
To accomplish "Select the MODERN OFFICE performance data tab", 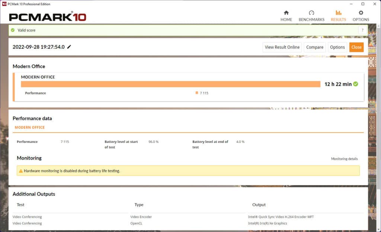I will [30, 127].
